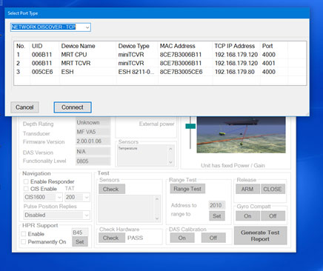Open the TAT 200 dropdown
323x271 pixels.
(x=77, y=197)
